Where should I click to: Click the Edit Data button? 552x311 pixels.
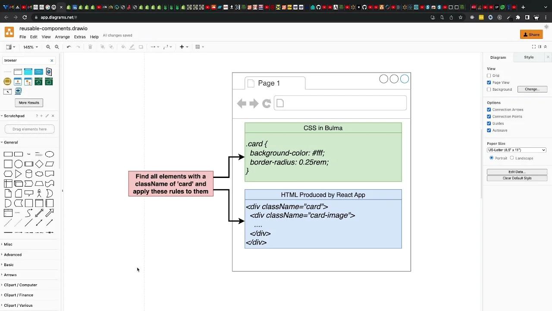pos(517,171)
